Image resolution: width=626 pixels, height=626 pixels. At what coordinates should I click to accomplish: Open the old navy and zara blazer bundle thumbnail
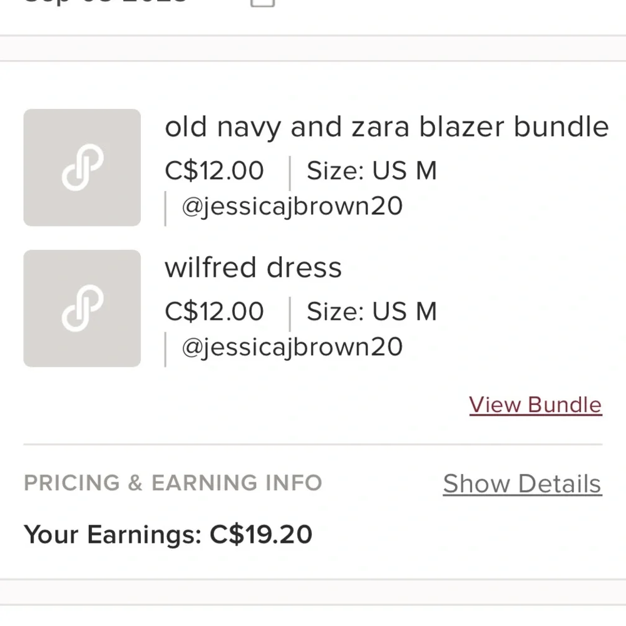82,168
